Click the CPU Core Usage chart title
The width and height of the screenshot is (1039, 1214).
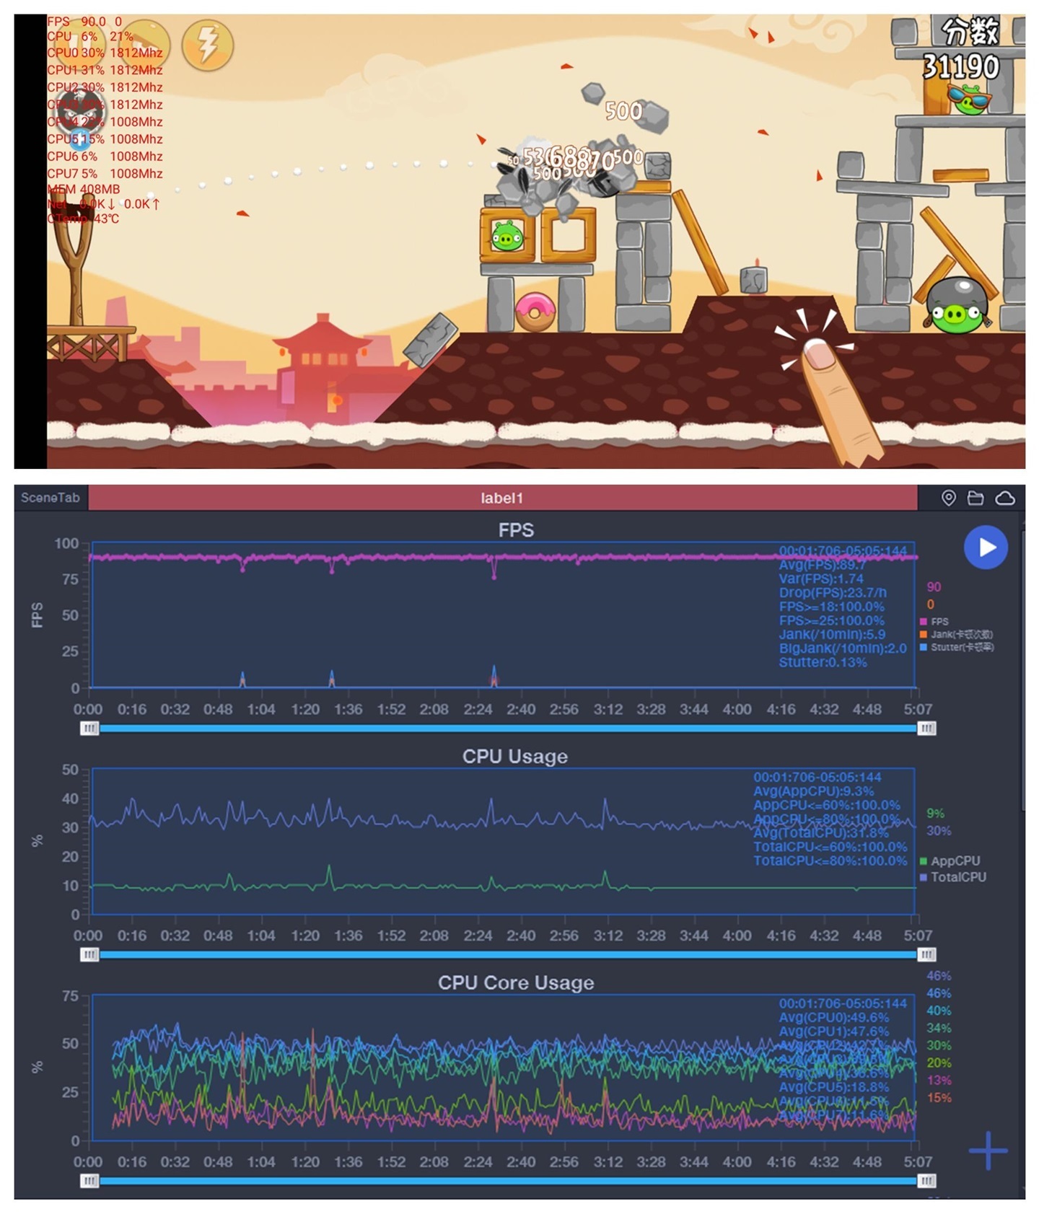pyautogui.click(x=516, y=982)
